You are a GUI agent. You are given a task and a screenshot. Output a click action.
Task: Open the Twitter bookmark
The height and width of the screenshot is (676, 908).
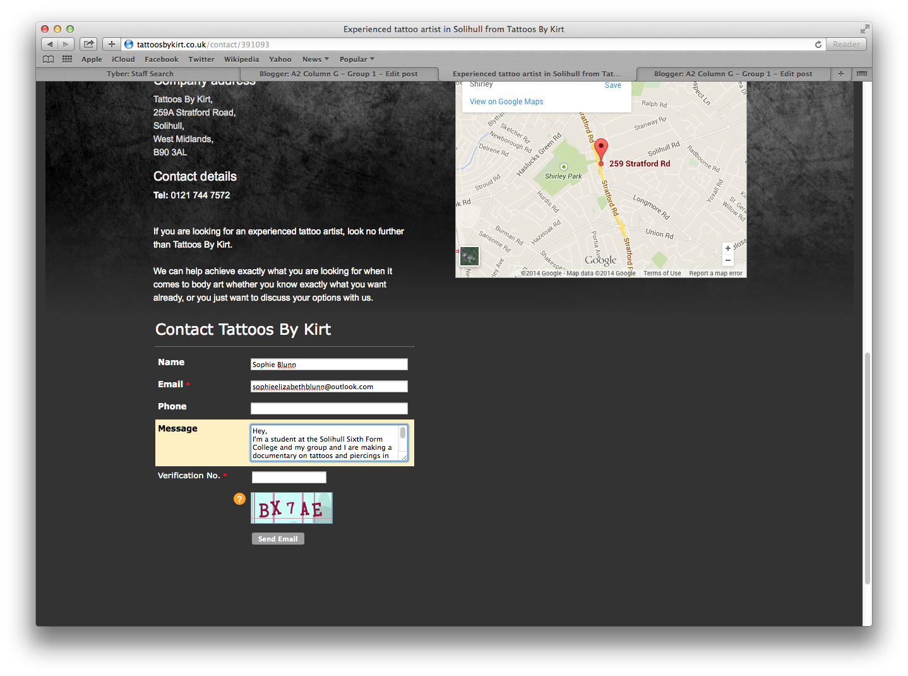(x=201, y=59)
